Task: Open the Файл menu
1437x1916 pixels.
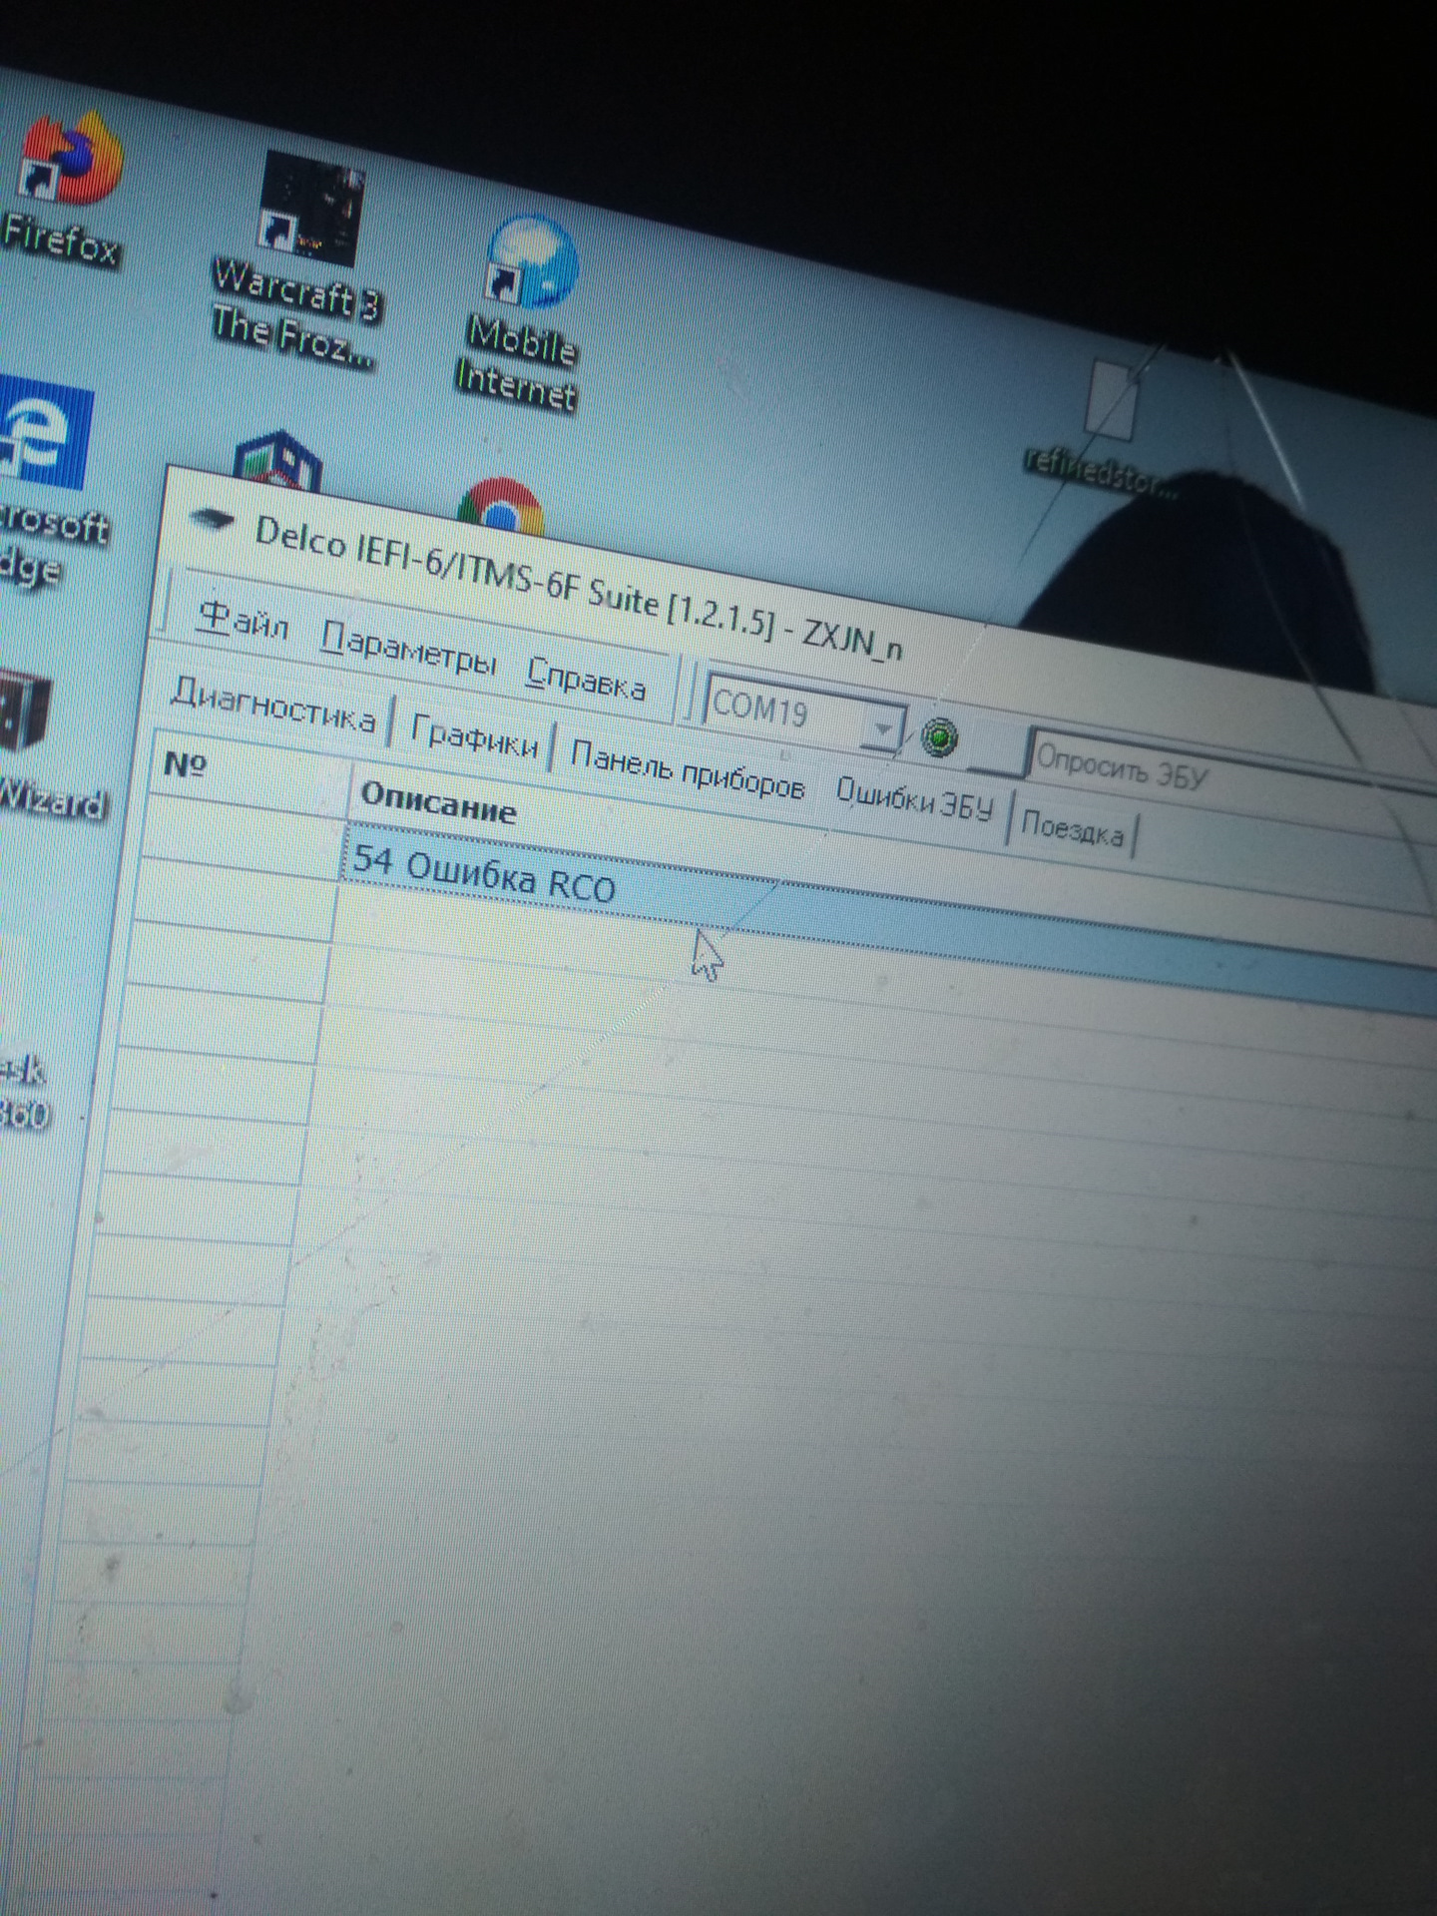Action: tap(243, 621)
